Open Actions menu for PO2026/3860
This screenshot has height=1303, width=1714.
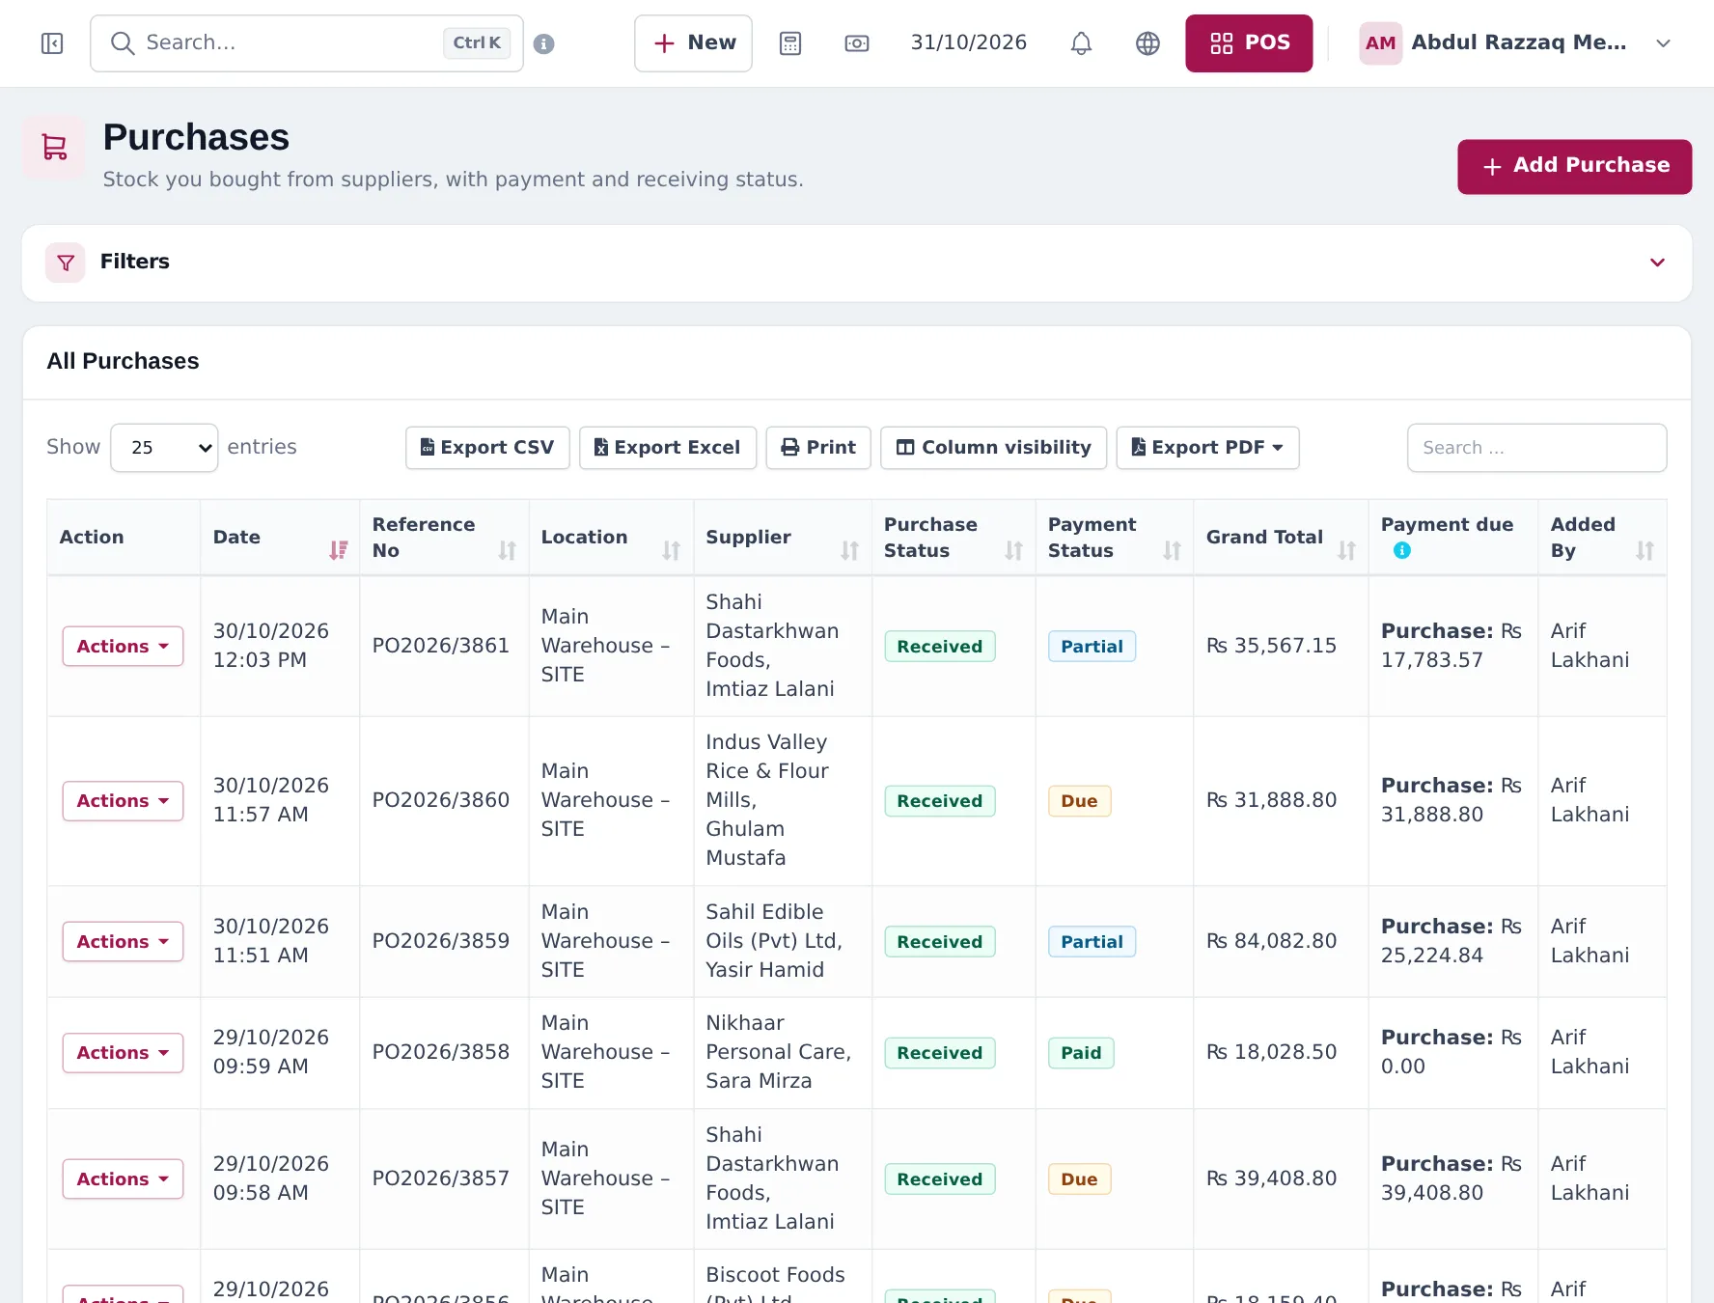pos(123,801)
